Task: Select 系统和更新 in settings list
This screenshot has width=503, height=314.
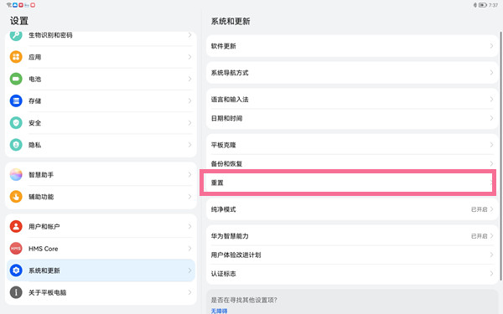Action: click(x=101, y=270)
